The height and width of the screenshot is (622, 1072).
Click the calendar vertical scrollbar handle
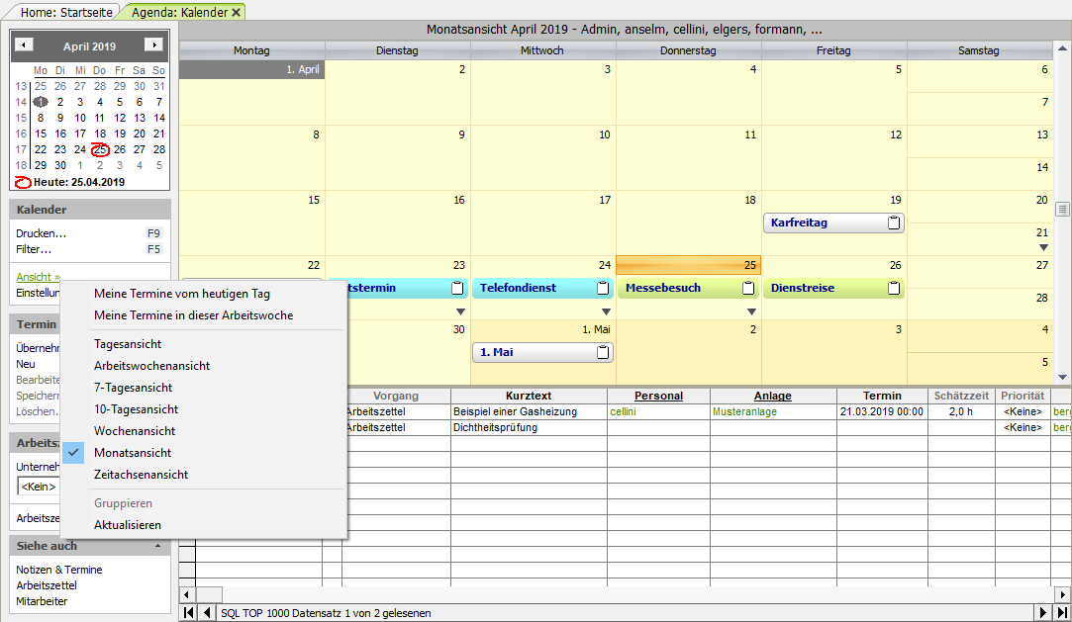1063,210
